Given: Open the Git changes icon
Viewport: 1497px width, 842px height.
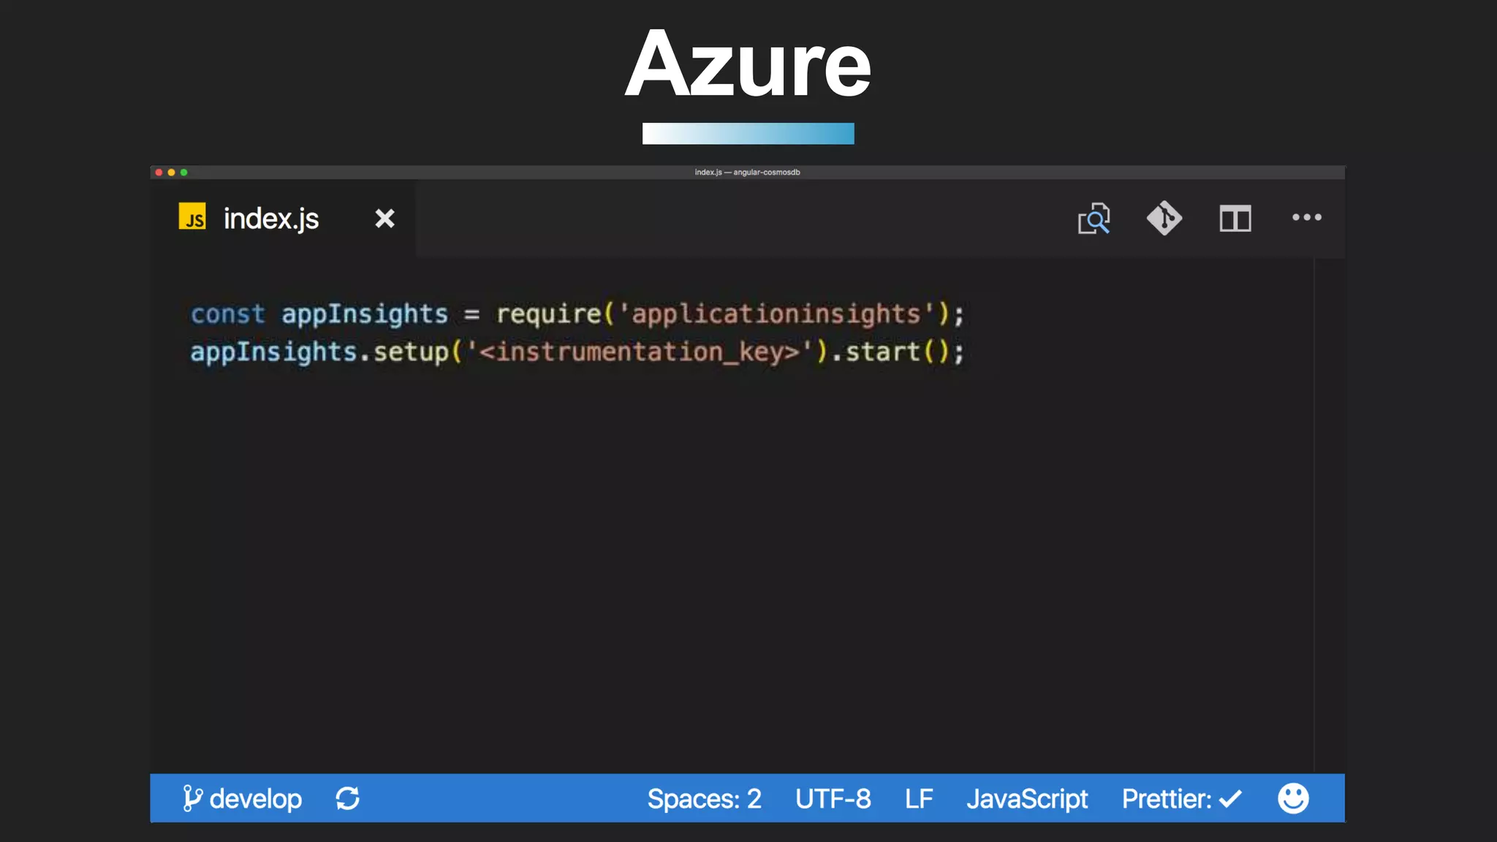Looking at the screenshot, I should [1164, 218].
